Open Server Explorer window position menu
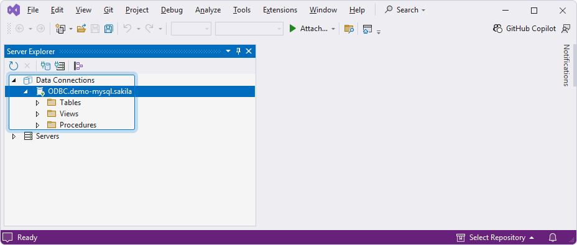The image size is (577, 245). (228, 51)
